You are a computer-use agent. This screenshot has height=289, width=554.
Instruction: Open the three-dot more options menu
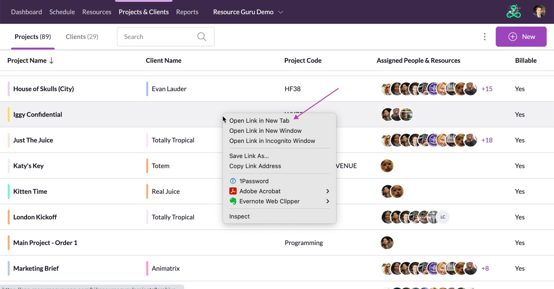tap(484, 36)
